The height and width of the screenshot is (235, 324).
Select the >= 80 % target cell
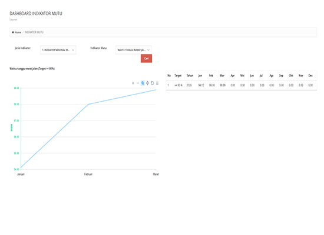178,85
